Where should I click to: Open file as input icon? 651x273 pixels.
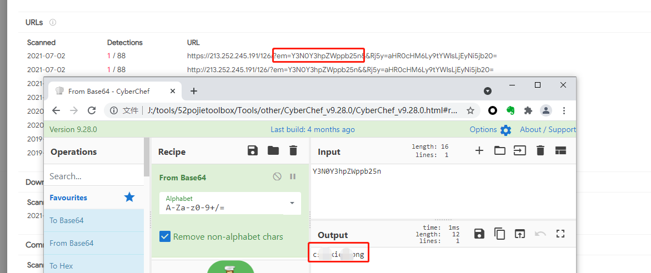click(x=520, y=150)
